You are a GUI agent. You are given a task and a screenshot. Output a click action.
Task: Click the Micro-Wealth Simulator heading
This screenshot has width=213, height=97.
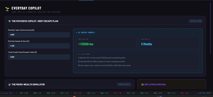coord(28,85)
